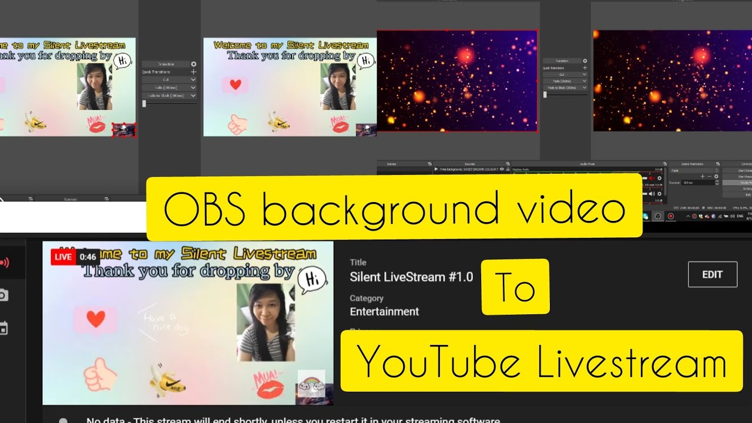Expand Fade to Black dropdown, particle-background OBS
This screenshot has height=423, width=752.
[585, 88]
